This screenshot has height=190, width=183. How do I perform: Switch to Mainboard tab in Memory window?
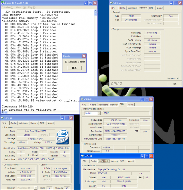[132, 8]
